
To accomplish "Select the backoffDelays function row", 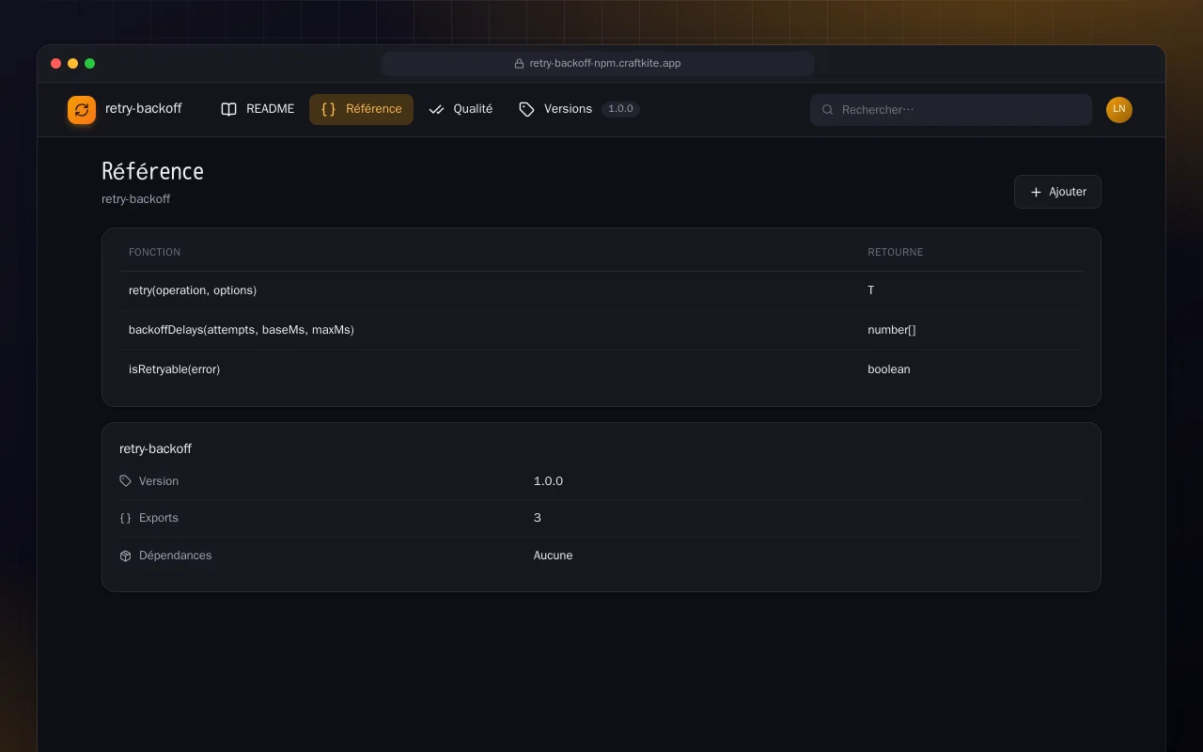I will pyautogui.click(x=601, y=330).
